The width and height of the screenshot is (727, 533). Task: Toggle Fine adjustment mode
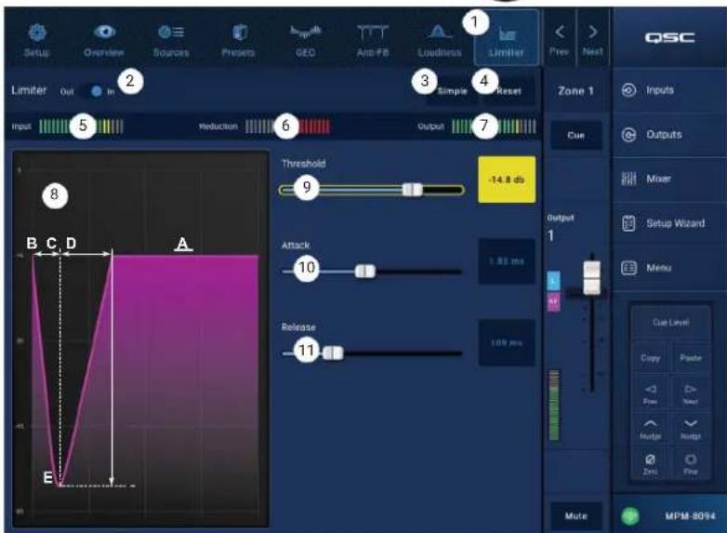pyautogui.click(x=691, y=464)
